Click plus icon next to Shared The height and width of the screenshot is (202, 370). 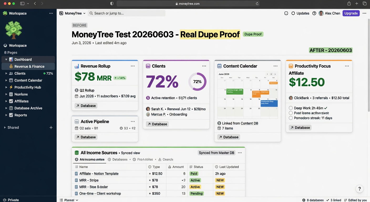pyautogui.click(x=51, y=127)
